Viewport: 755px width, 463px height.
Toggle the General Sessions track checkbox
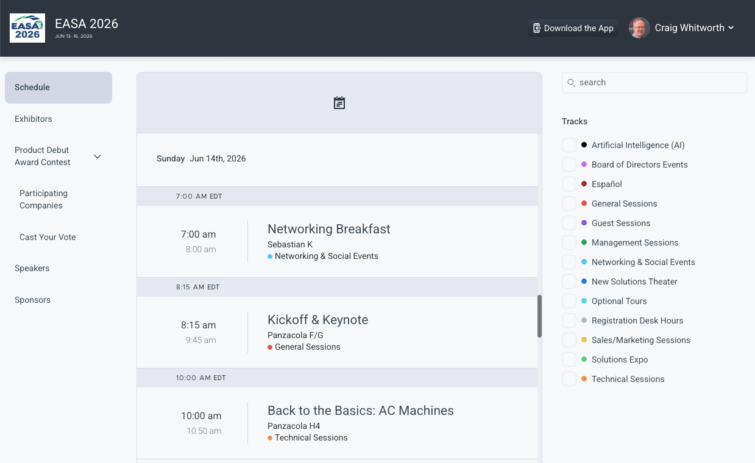pos(569,203)
